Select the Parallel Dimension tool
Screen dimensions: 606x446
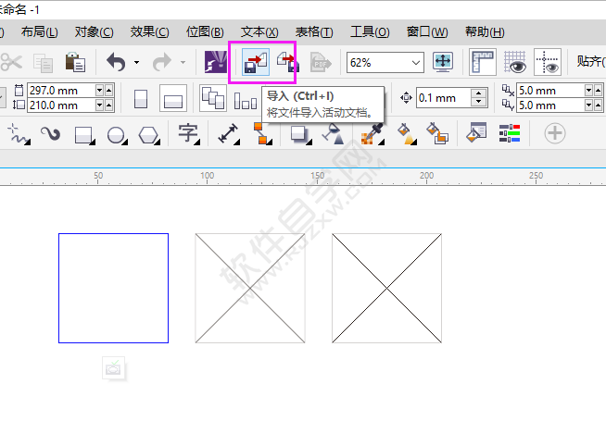point(229,134)
